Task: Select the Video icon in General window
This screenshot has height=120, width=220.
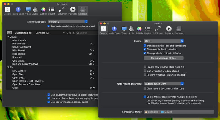Action: 124,30
